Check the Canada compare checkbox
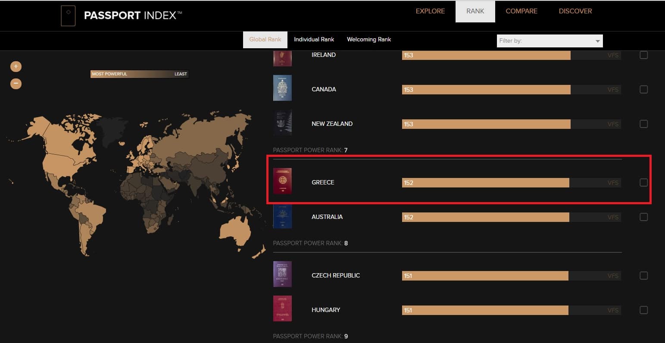 643,89
